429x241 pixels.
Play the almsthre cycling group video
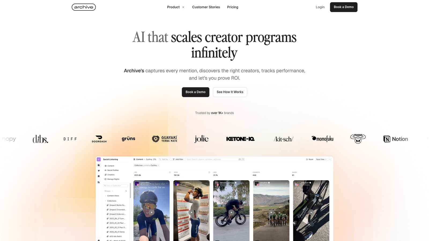[x=271, y=212]
